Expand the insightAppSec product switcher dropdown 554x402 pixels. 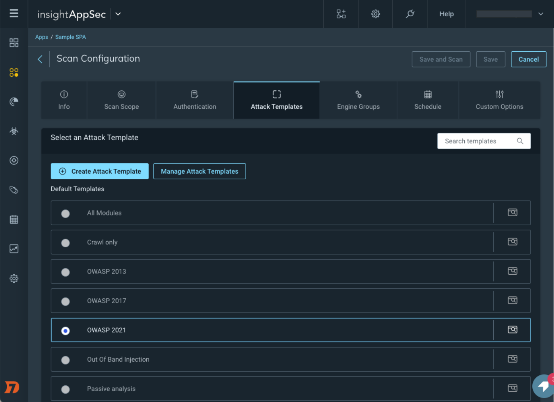118,14
